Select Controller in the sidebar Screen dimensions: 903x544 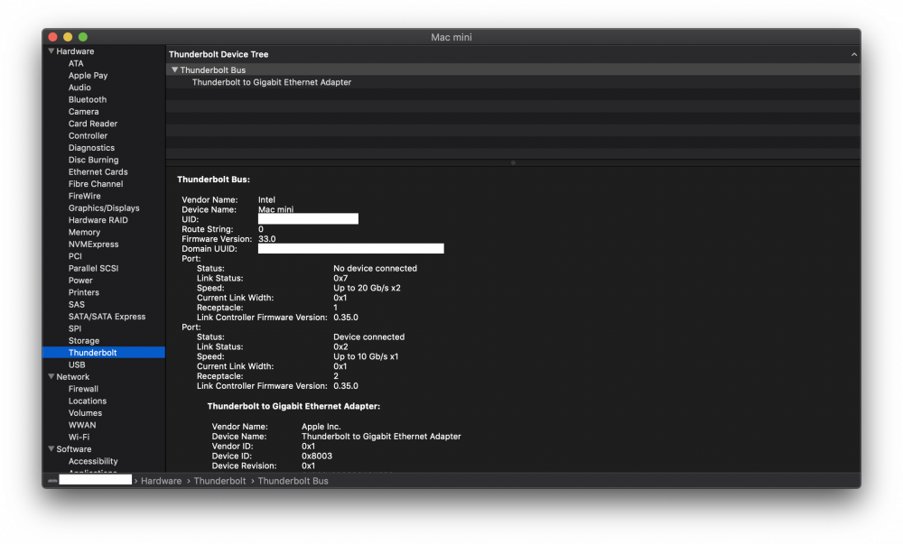(x=88, y=135)
